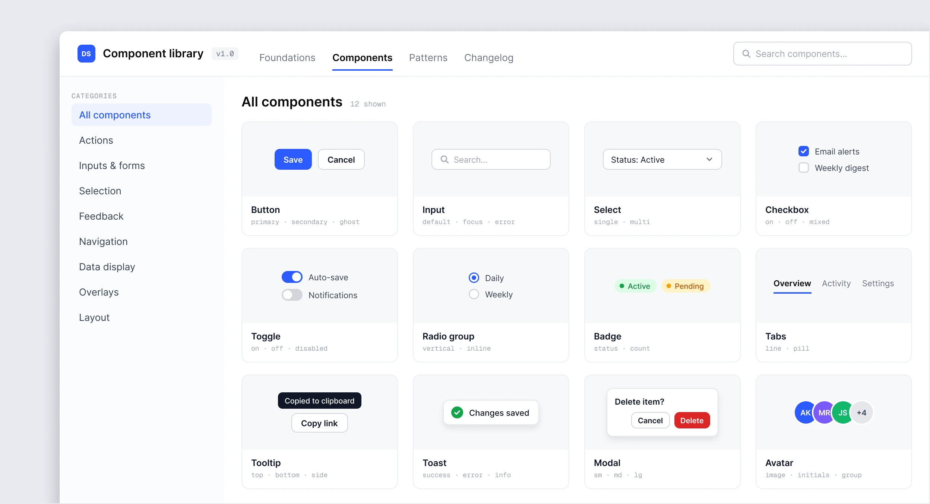Screen dimensions: 930x504
Task: Open the Changelog tab
Action: [x=488, y=58]
